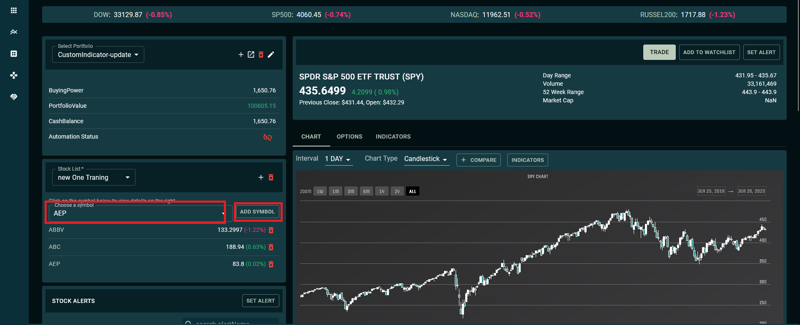Set chart zoom to 6m
This screenshot has width=800, height=325.
(366, 191)
